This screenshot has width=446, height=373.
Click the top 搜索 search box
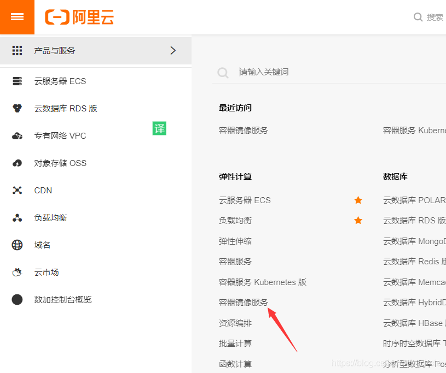tap(435, 17)
